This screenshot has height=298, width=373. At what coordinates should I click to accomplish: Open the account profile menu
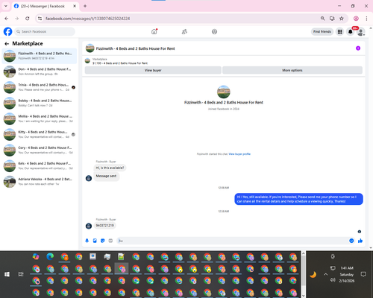click(x=361, y=31)
